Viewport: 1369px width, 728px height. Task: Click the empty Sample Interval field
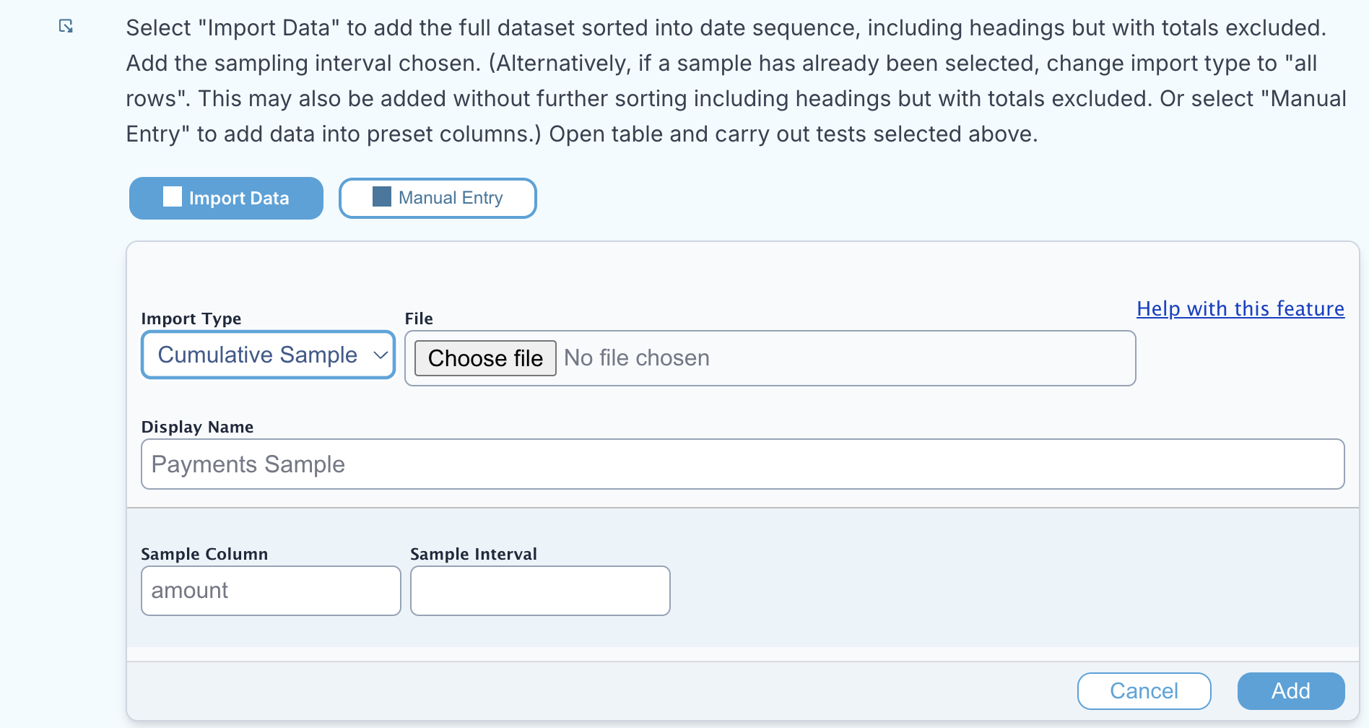coord(540,591)
